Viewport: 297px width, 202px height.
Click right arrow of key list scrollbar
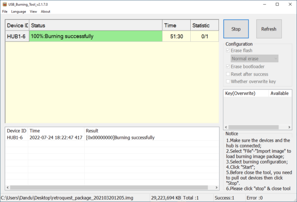coord(289,127)
